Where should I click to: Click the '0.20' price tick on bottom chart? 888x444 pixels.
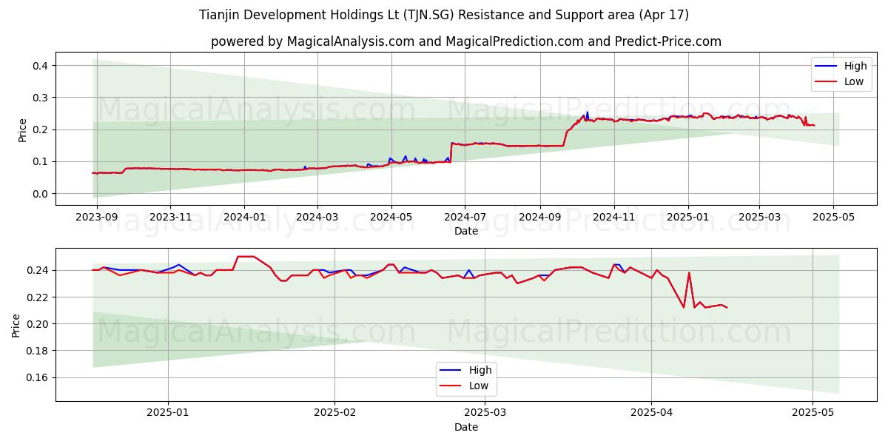pos(37,324)
